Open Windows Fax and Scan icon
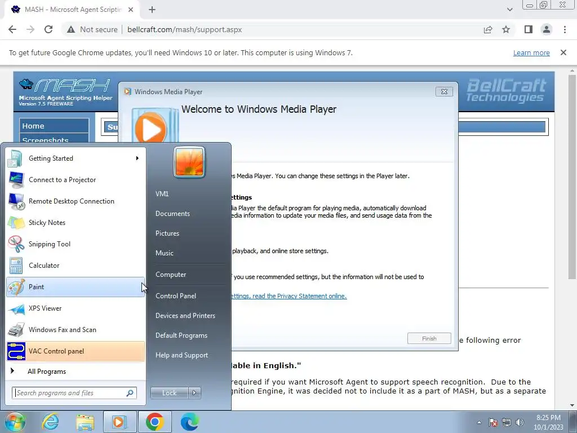The image size is (577, 433). pos(16,330)
